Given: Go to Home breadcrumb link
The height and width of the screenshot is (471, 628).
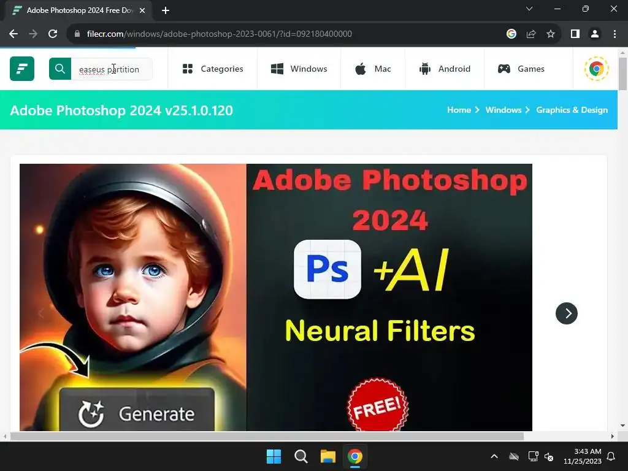Looking at the screenshot, I should coord(459,110).
